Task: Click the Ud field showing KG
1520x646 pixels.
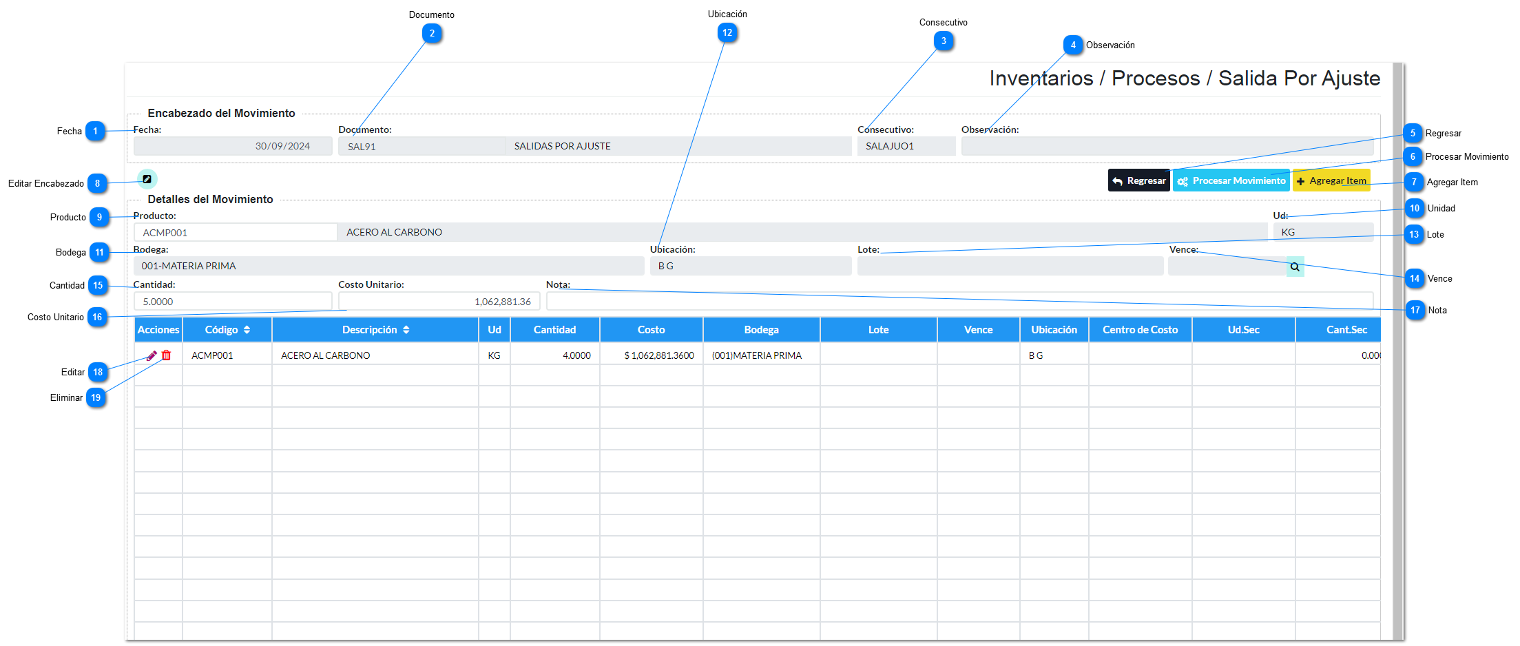Action: 1323,232
